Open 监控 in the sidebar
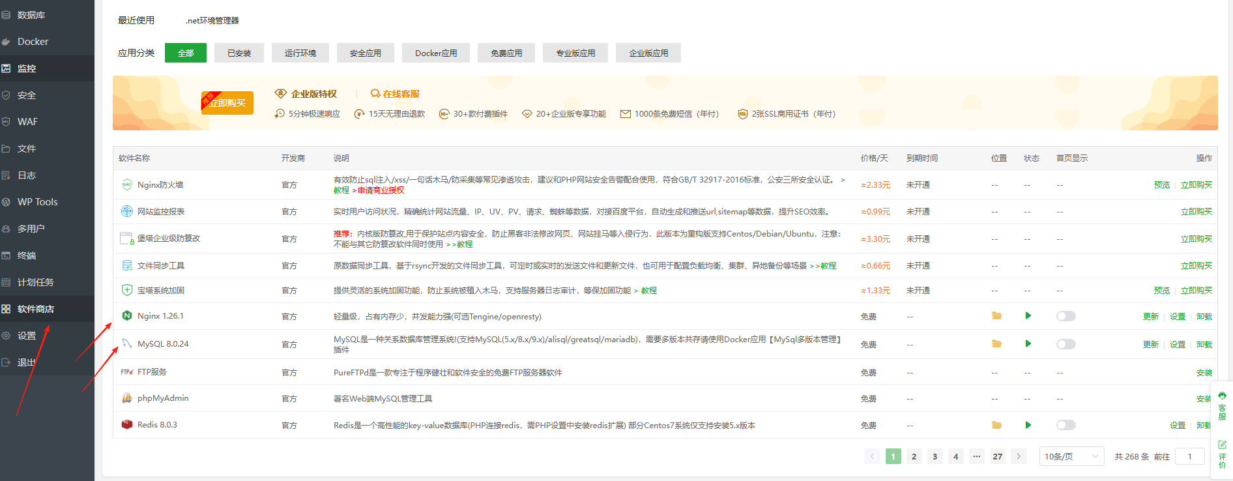1233x481 pixels. tap(47, 68)
